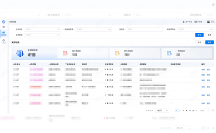
Task: Click the blue 一般风险项 card icon
Action: [x=169, y=53]
